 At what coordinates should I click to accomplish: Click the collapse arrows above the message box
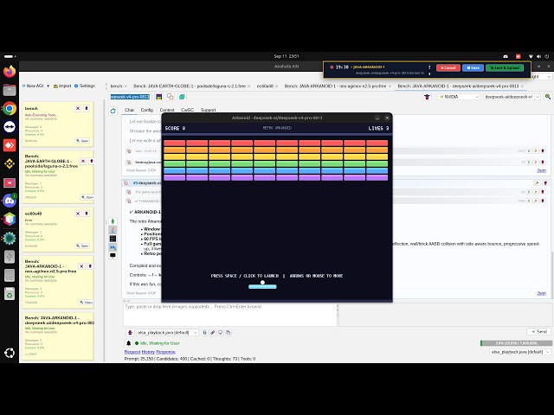[x=126, y=301]
